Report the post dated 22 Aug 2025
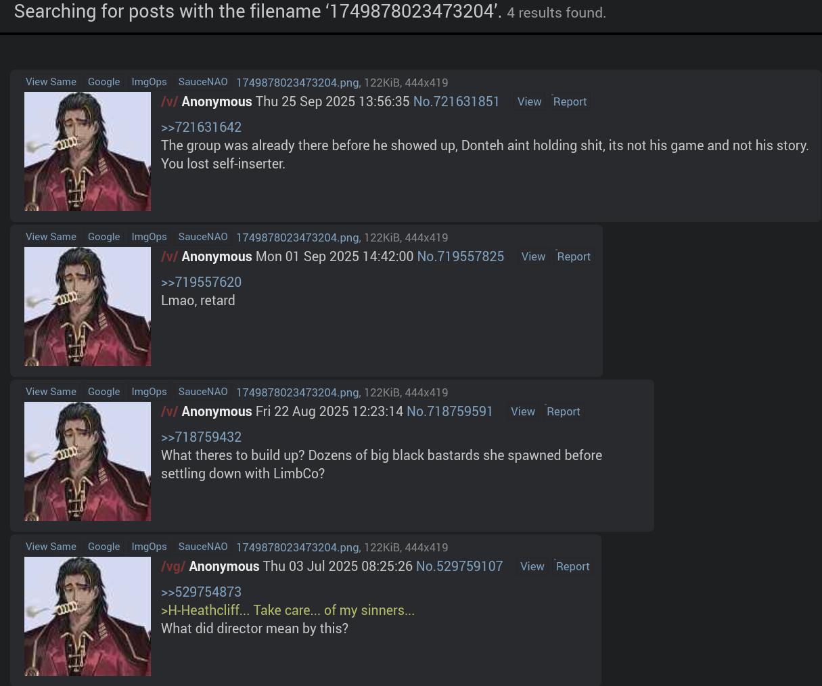Screen dimensions: 822x686 click(563, 411)
